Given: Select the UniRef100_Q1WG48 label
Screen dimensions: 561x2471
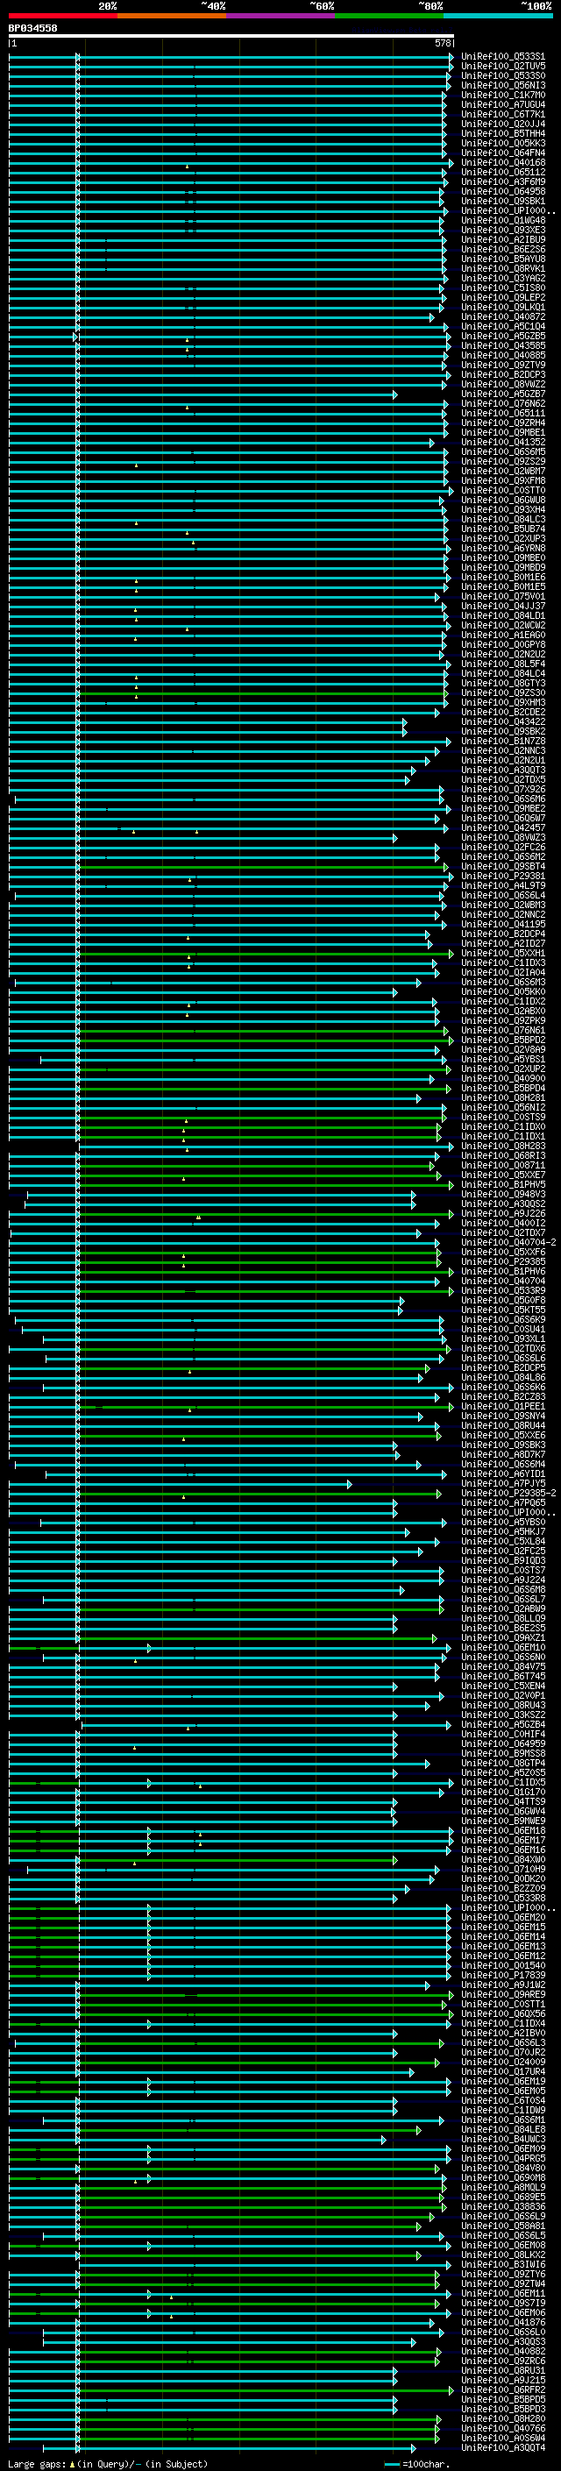Looking at the screenshot, I should (503, 221).
